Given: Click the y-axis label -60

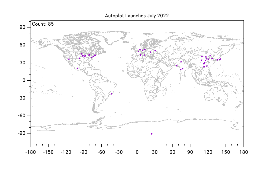Looking at the screenshot, I should [x=22, y=116].
